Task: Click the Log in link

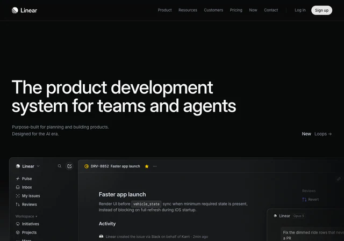Action: click(x=300, y=10)
